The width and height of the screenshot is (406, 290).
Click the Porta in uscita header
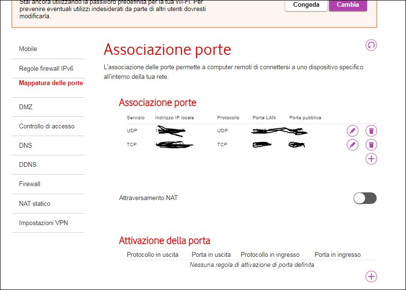pyautogui.click(x=211, y=255)
